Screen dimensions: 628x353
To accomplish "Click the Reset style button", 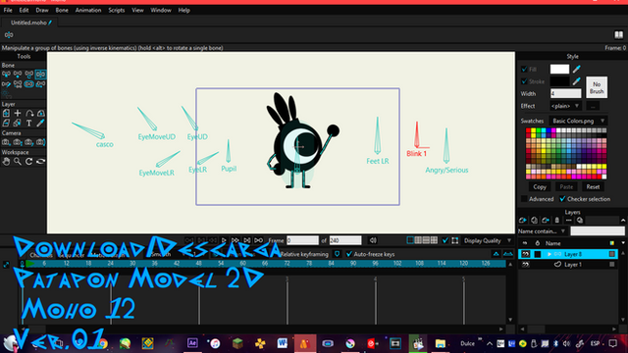I will 593,187.
